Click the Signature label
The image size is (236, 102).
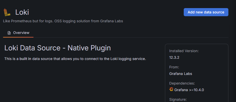tap(178, 99)
